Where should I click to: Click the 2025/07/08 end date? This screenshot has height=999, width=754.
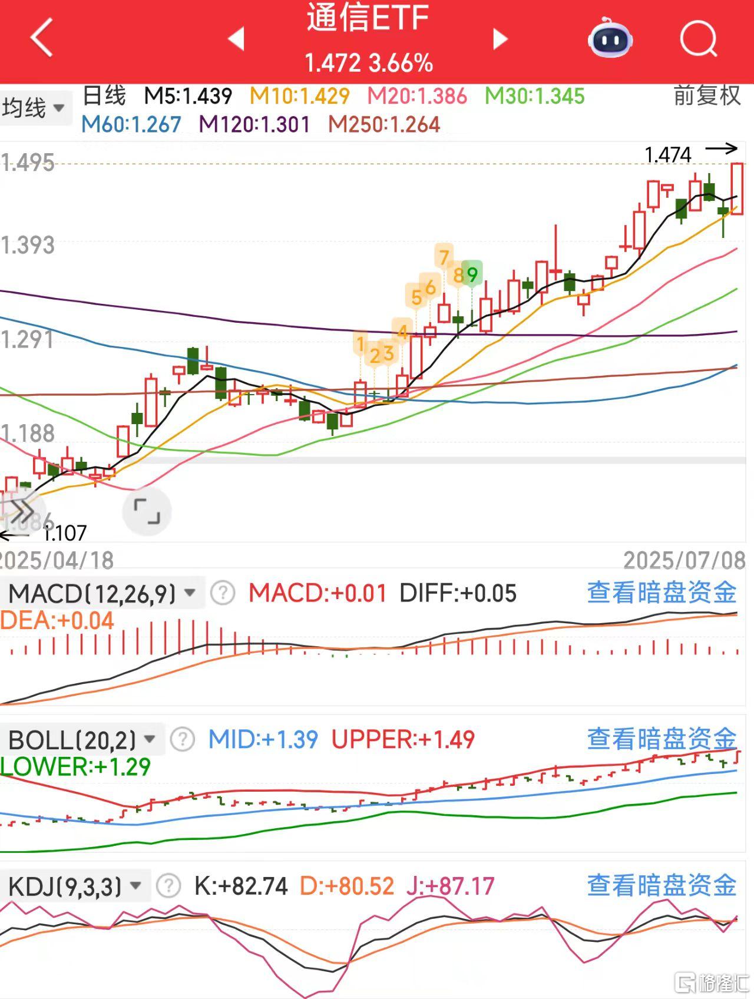tap(684, 560)
